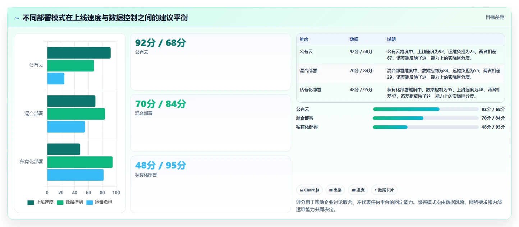Screen dimensions: 519x227
Task: Click the 私有化部署 progress bar
Action: click(x=426, y=127)
